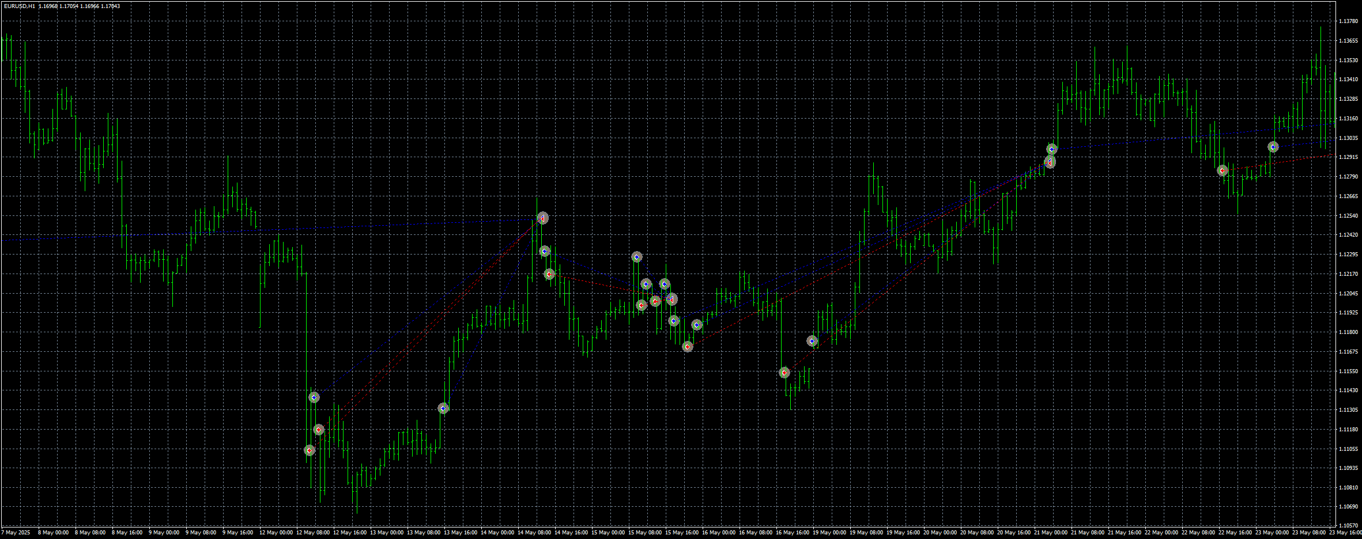The height and width of the screenshot is (539, 1362).
Task: Click the red marker near 1.11675 level
Action: pos(688,347)
